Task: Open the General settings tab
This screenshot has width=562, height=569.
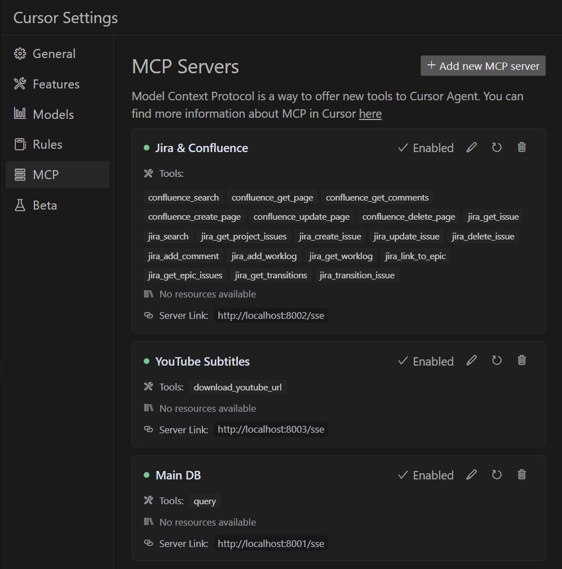Action: 54,54
